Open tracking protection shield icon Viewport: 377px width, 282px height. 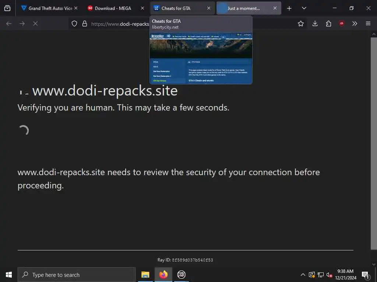click(x=74, y=23)
